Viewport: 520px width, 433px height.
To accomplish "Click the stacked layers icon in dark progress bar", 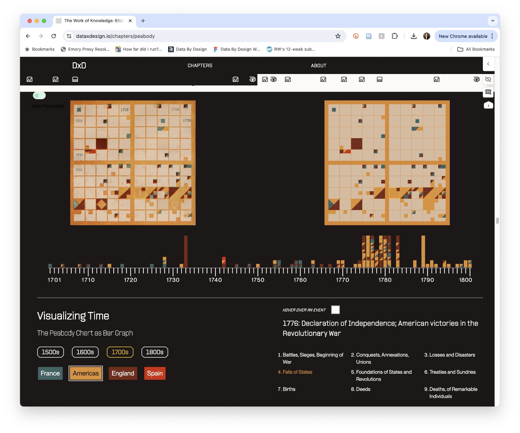I will point(75,79).
